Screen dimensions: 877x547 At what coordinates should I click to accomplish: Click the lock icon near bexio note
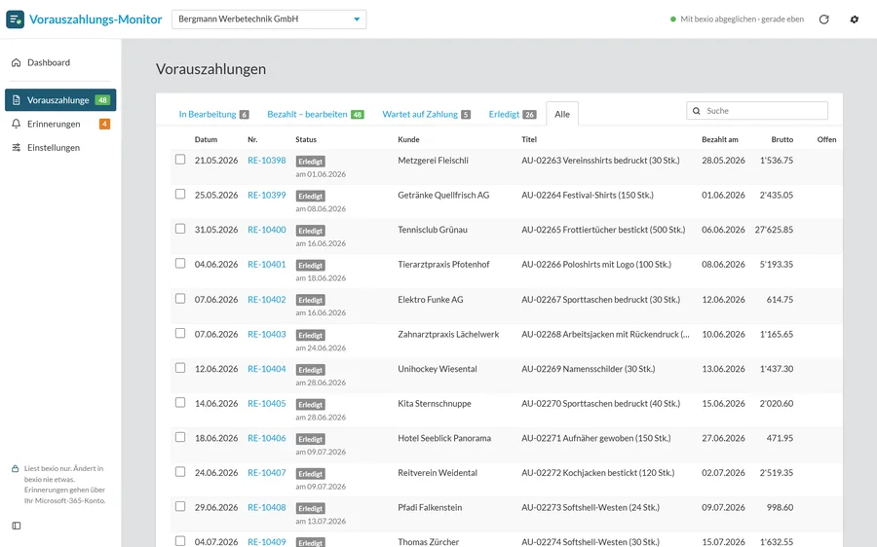[15, 469]
